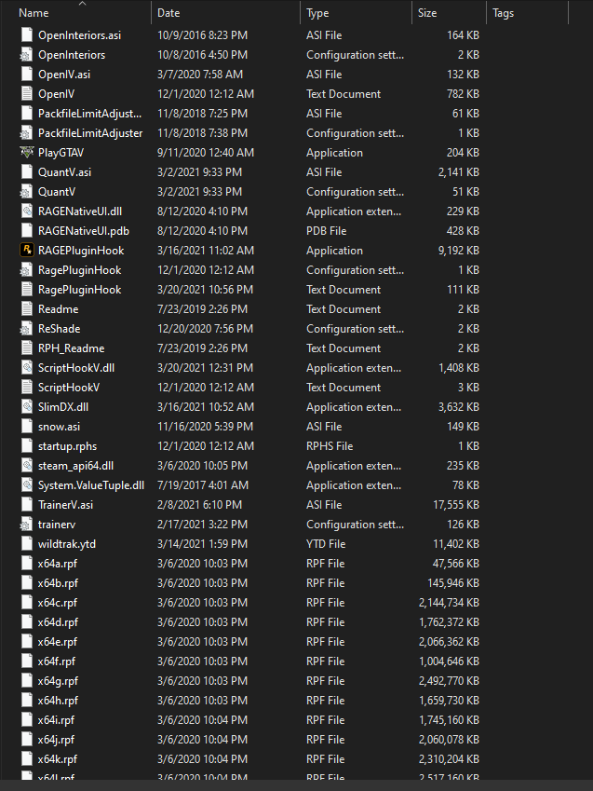This screenshot has height=791, width=593.
Task: Sort files by the Size column header
Action: pyautogui.click(x=427, y=13)
